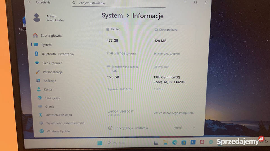This screenshot has height=151, width=270.
Task: Click System in the breadcrumb heading
Action: (112, 16)
